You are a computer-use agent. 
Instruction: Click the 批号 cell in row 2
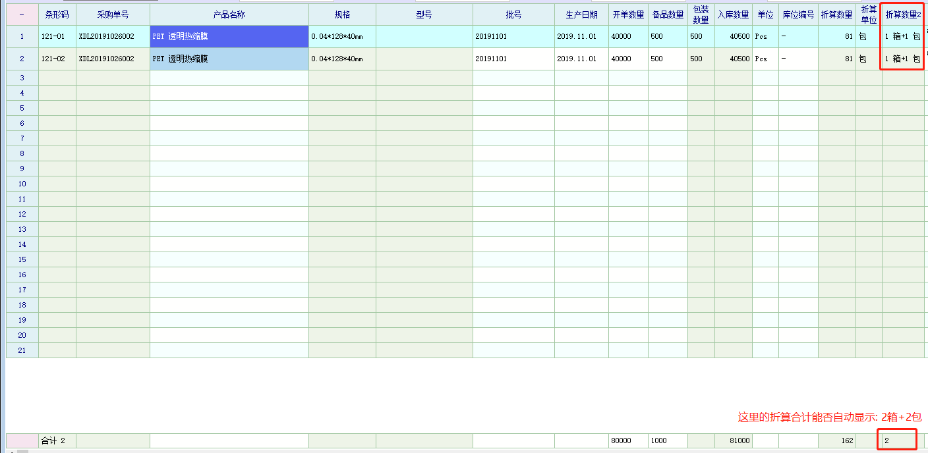[513, 59]
